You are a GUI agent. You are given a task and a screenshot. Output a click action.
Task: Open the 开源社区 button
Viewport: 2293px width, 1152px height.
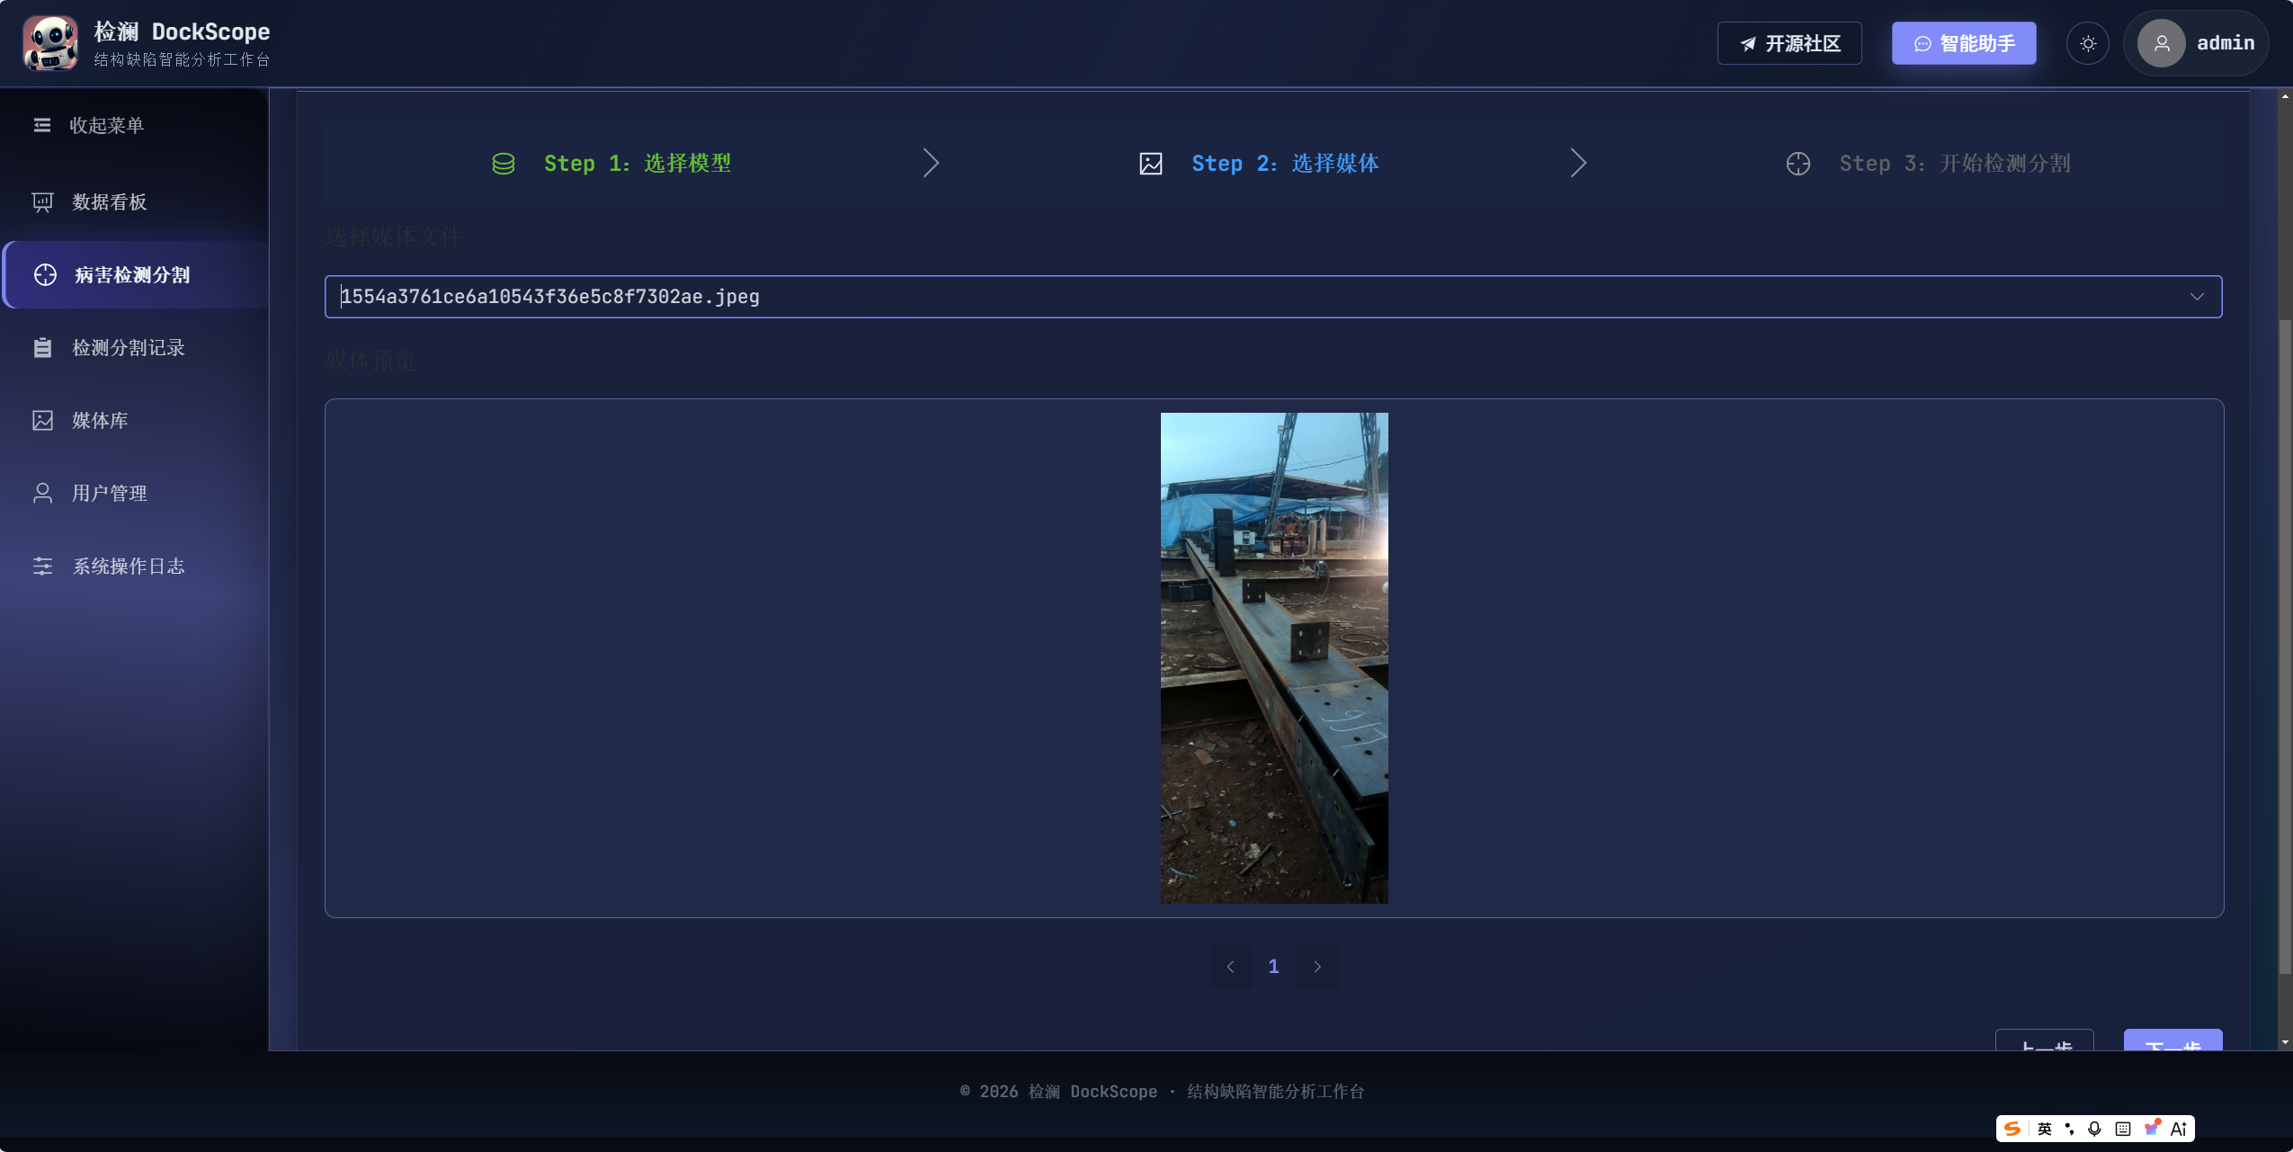1789,43
